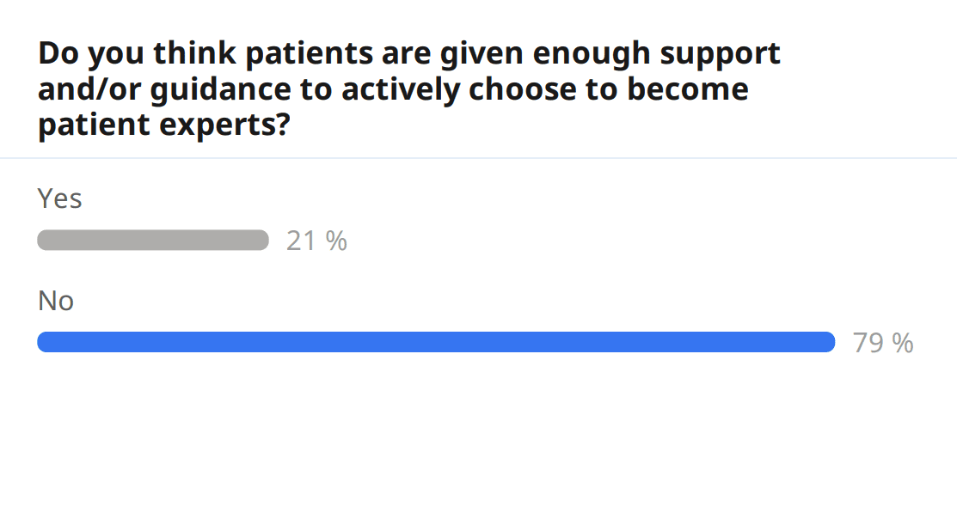
Task: Select the Yes answer label
Action: tap(60, 198)
